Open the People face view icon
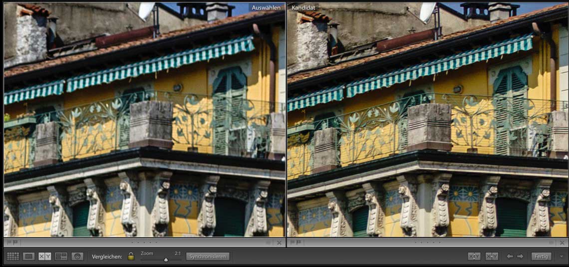Viewport: 569px width, 267px height. pos(77,257)
